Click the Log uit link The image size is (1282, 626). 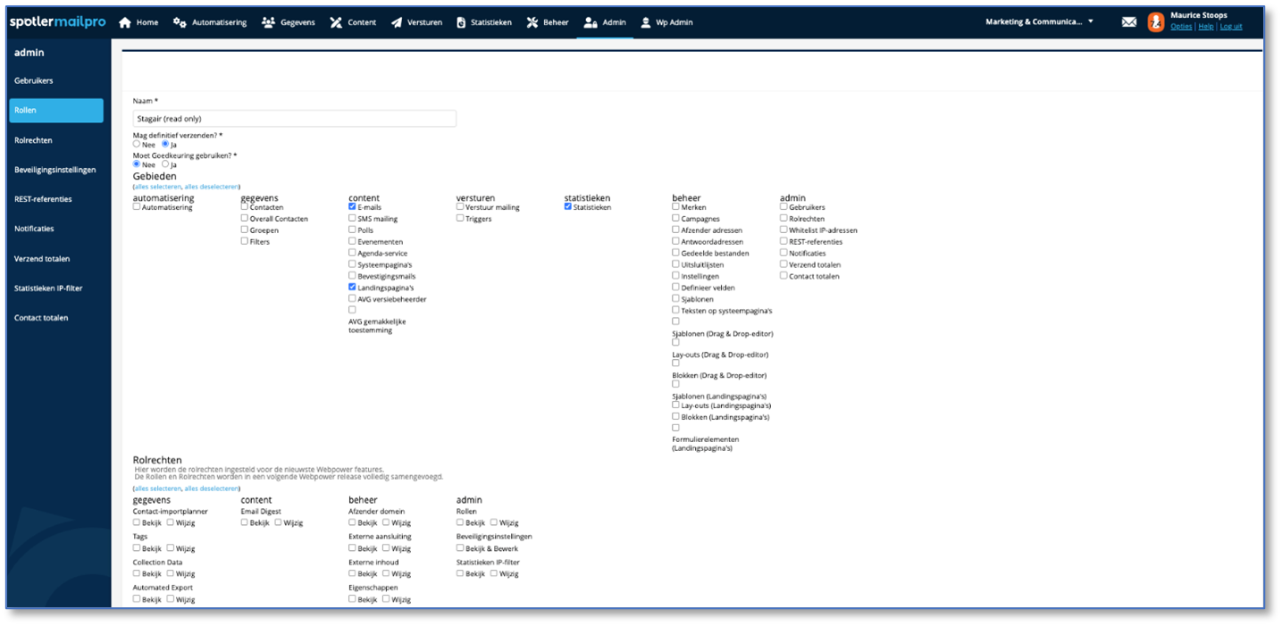tap(1230, 27)
